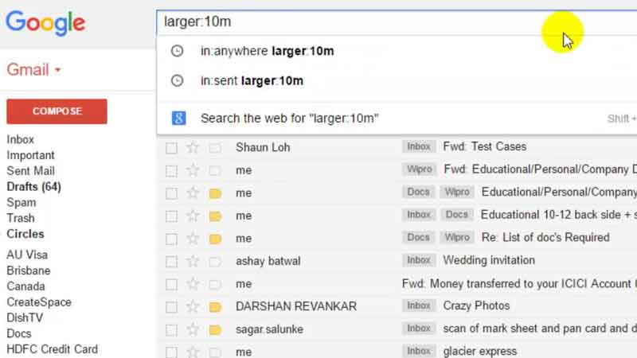Star the DARSHAN REVANKAR Crazy Photos email
The width and height of the screenshot is (637, 358).
(x=193, y=306)
